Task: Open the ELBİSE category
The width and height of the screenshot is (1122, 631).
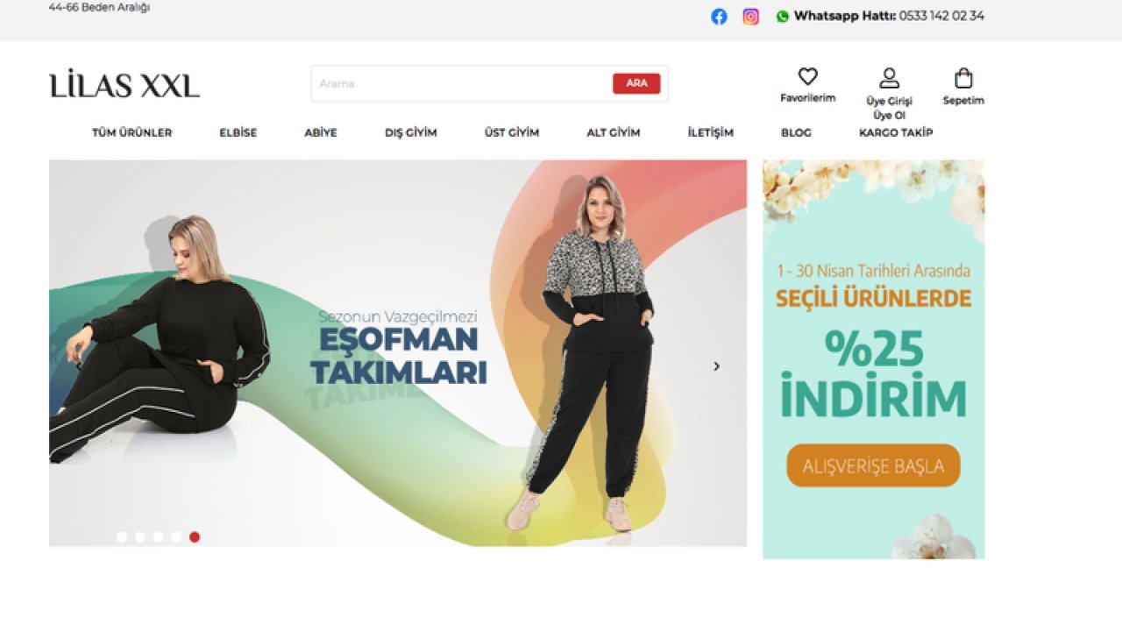Action: coord(238,132)
